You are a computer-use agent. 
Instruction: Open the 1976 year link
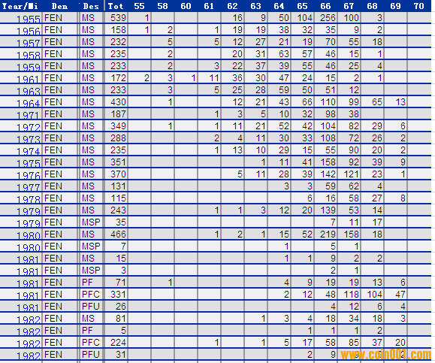click(29, 176)
